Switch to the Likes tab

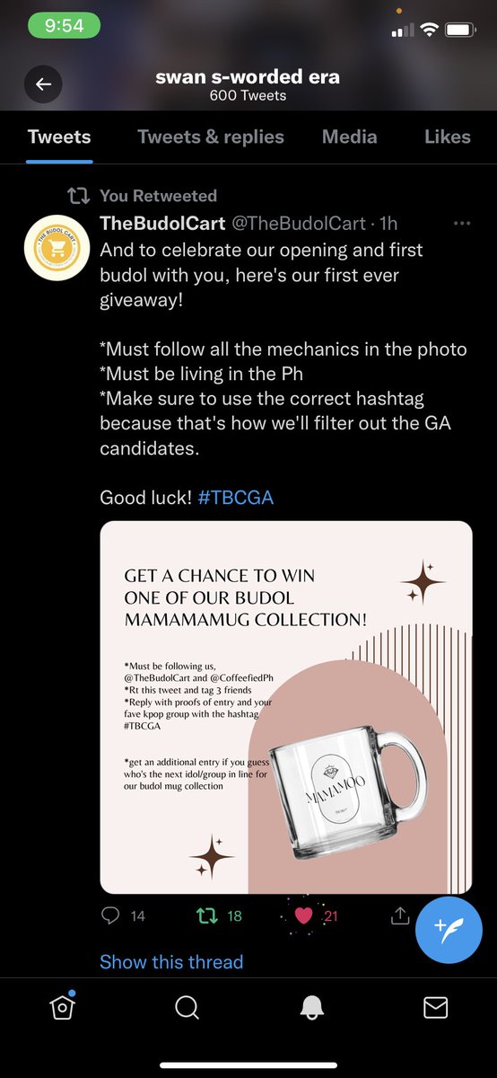pyautogui.click(x=448, y=137)
